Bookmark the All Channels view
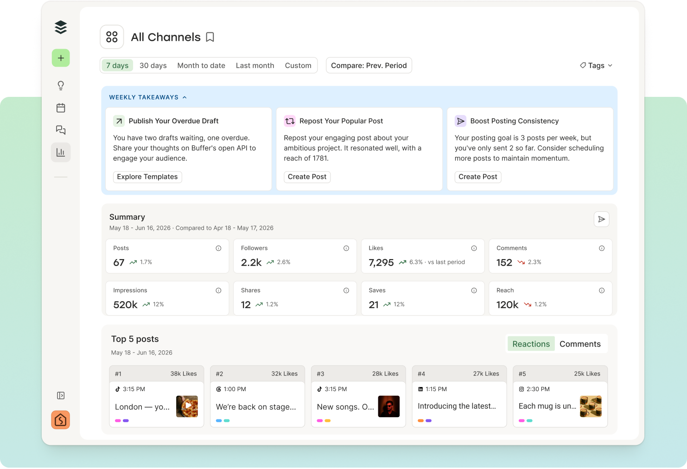687x469 pixels. click(x=210, y=37)
